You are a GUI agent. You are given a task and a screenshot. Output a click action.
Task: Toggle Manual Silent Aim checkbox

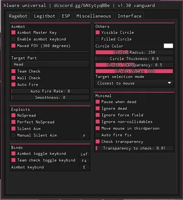pyautogui.click(x=13, y=135)
